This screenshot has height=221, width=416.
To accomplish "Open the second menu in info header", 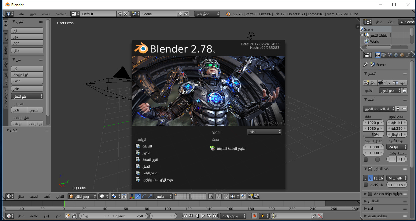I will point(33,14).
